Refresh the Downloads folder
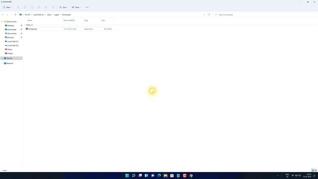Viewport: 318px width, 179px height. (x=209, y=15)
